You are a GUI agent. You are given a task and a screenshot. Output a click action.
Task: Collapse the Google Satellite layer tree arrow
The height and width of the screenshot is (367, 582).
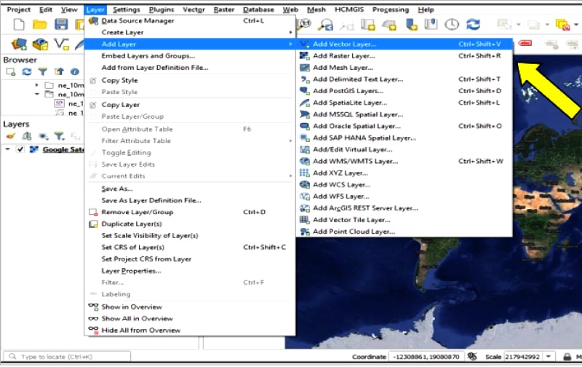[8, 150]
